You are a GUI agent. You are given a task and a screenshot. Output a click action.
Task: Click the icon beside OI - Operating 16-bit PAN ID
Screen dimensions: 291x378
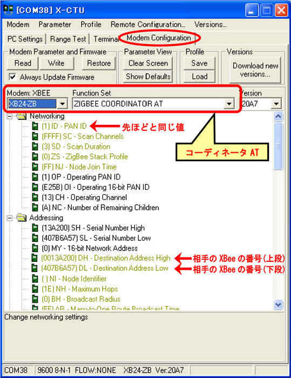pyautogui.click(x=35, y=187)
